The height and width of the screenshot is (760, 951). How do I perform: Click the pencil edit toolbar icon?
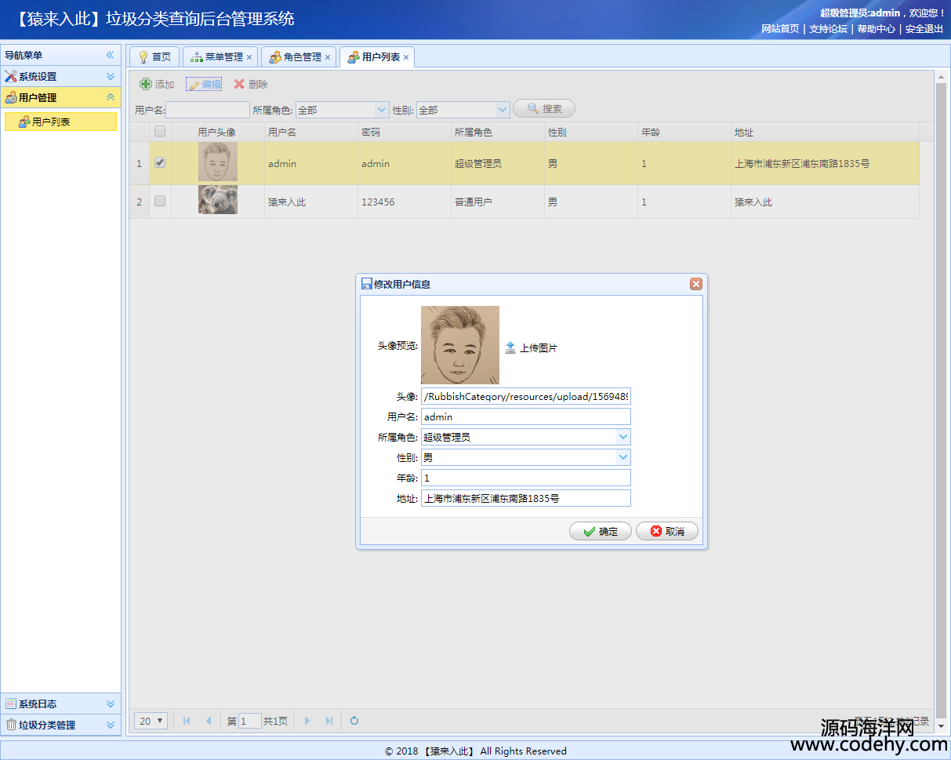point(193,85)
